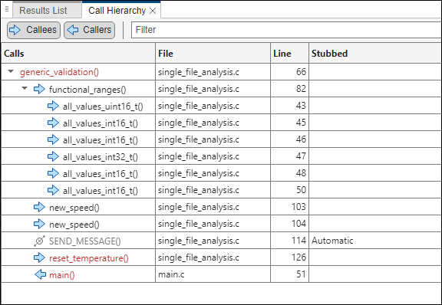
Task: Collapse the generic_validation() node
Action: (11, 71)
